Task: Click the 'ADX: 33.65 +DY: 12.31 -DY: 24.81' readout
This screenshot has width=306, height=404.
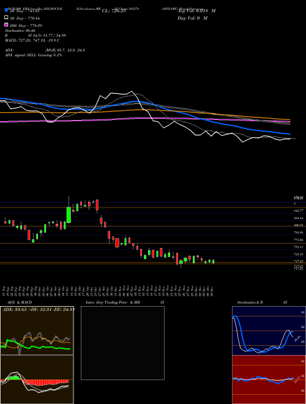Action: click(x=38, y=310)
